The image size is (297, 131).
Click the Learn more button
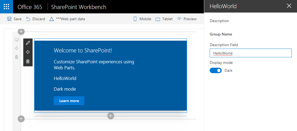[x=69, y=101]
